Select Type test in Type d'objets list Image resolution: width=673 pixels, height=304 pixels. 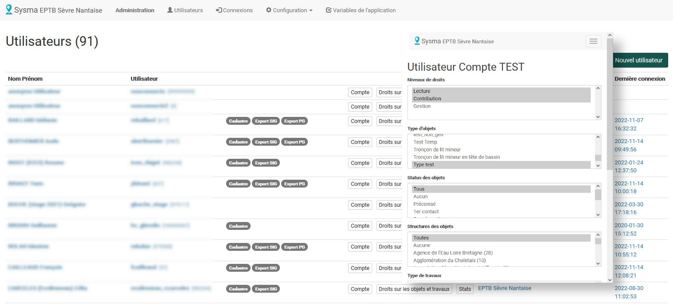424,165
